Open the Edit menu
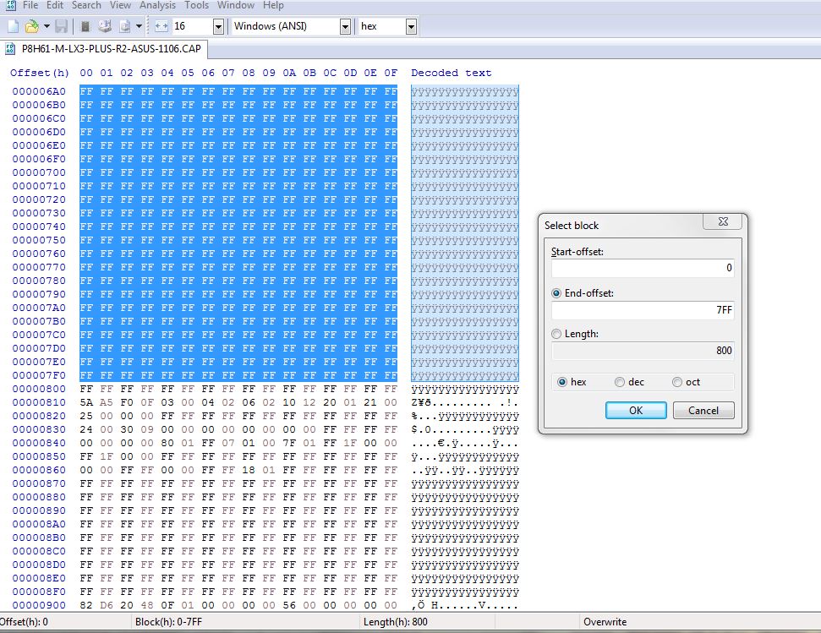The width and height of the screenshot is (821, 633). (x=55, y=5)
